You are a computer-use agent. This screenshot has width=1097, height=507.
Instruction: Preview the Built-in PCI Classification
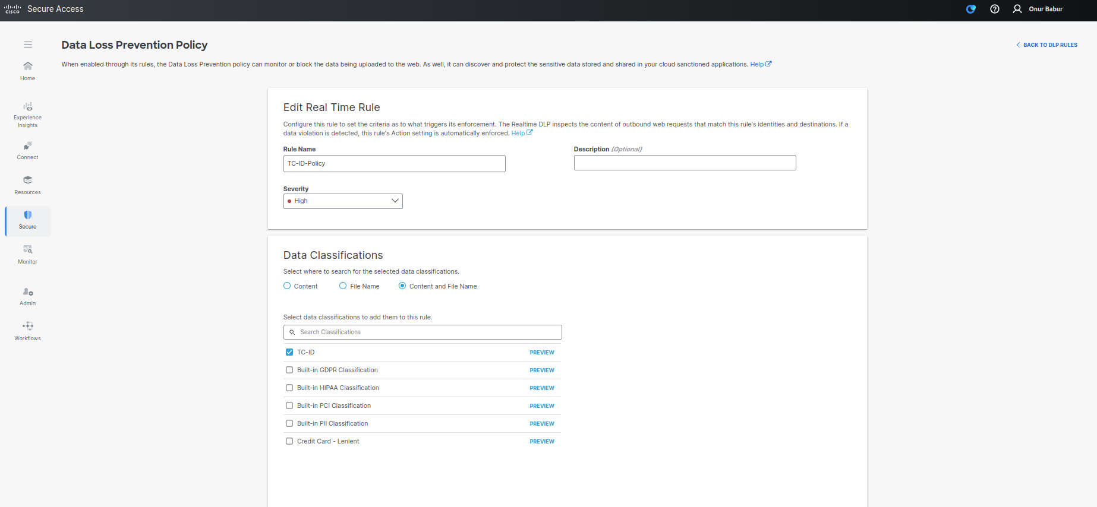pos(541,406)
